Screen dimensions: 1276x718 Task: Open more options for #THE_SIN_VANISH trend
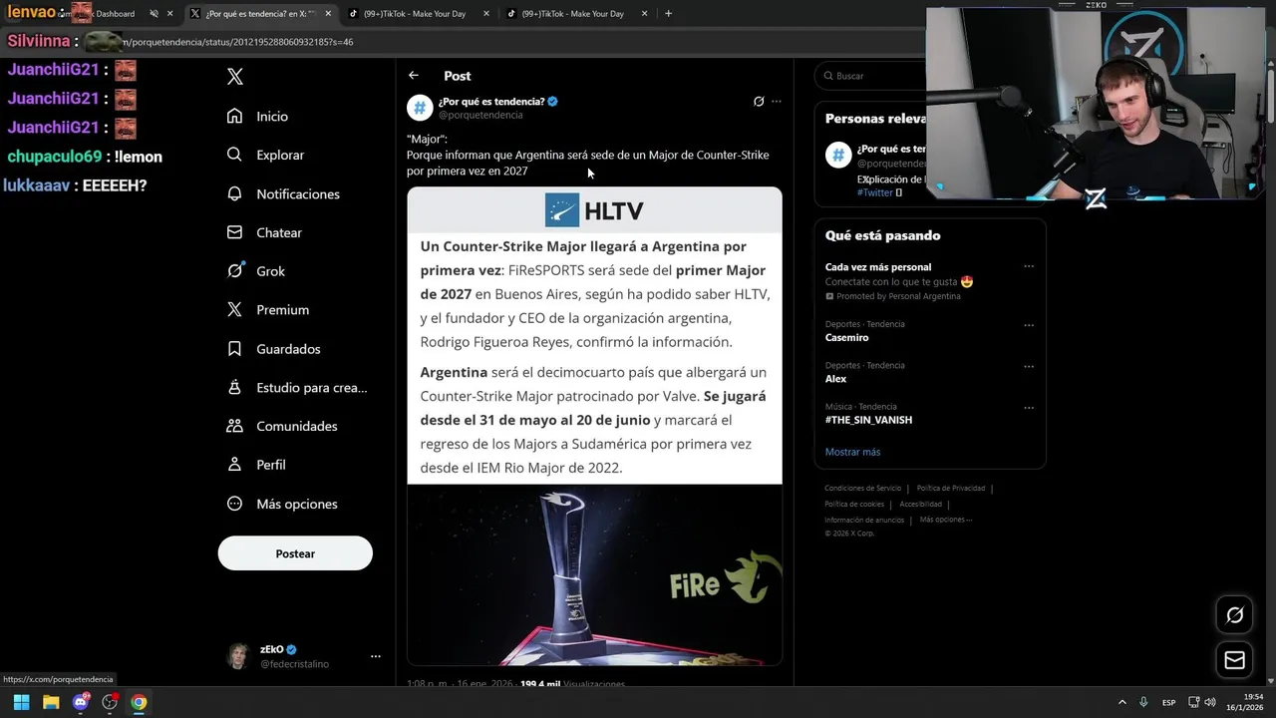tap(1029, 408)
